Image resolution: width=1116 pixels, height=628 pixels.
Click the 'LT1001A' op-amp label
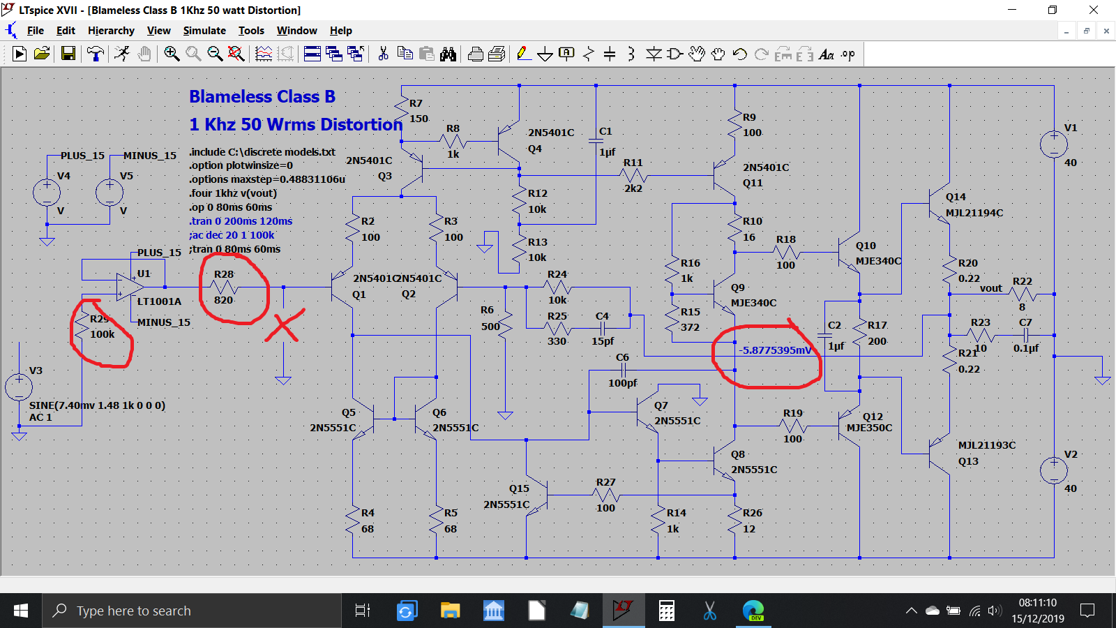(x=159, y=301)
